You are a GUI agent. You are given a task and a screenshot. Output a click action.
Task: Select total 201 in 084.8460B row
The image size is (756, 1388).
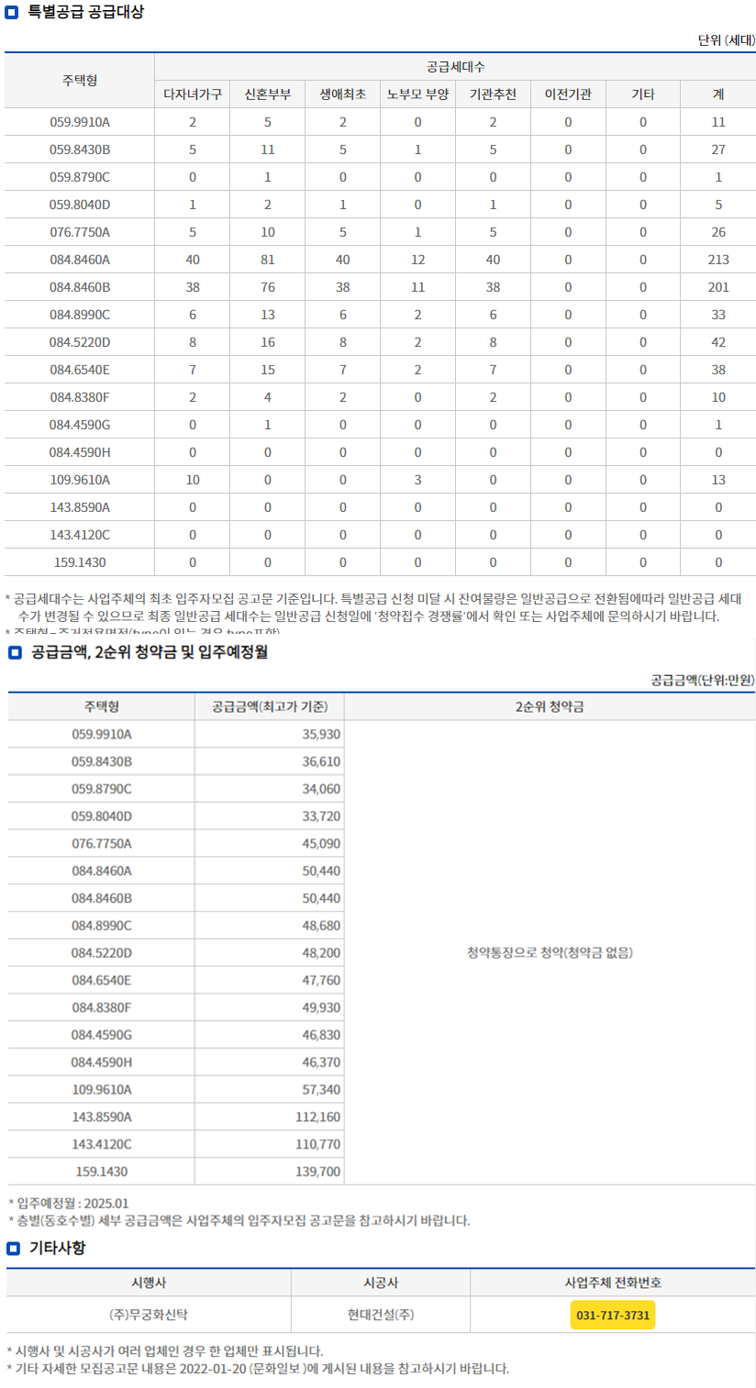(x=718, y=287)
